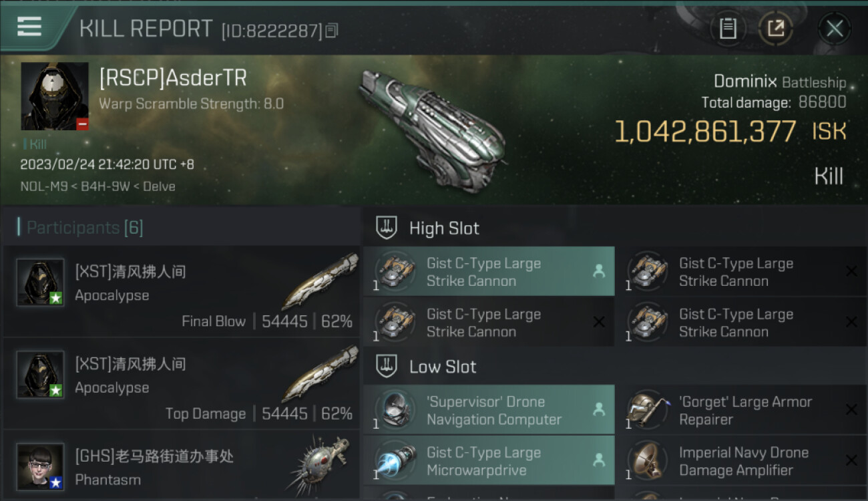The height and width of the screenshot is (501, 868).
Task: Select the High Slot shield icon
Action: 387,228
